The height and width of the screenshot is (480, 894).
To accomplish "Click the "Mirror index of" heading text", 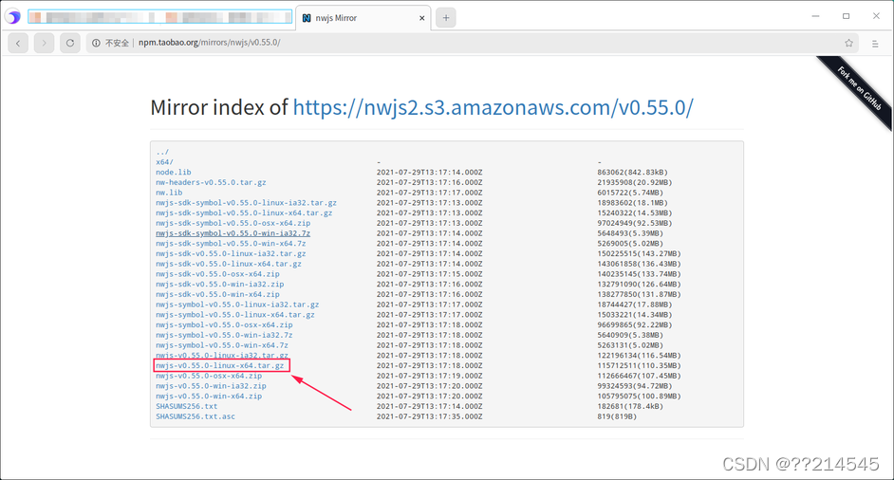I will (x=219, y=107).
